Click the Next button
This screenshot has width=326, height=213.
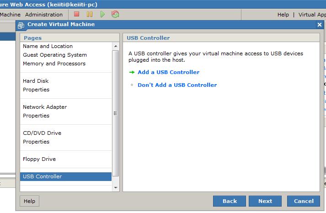click(265, 201)
